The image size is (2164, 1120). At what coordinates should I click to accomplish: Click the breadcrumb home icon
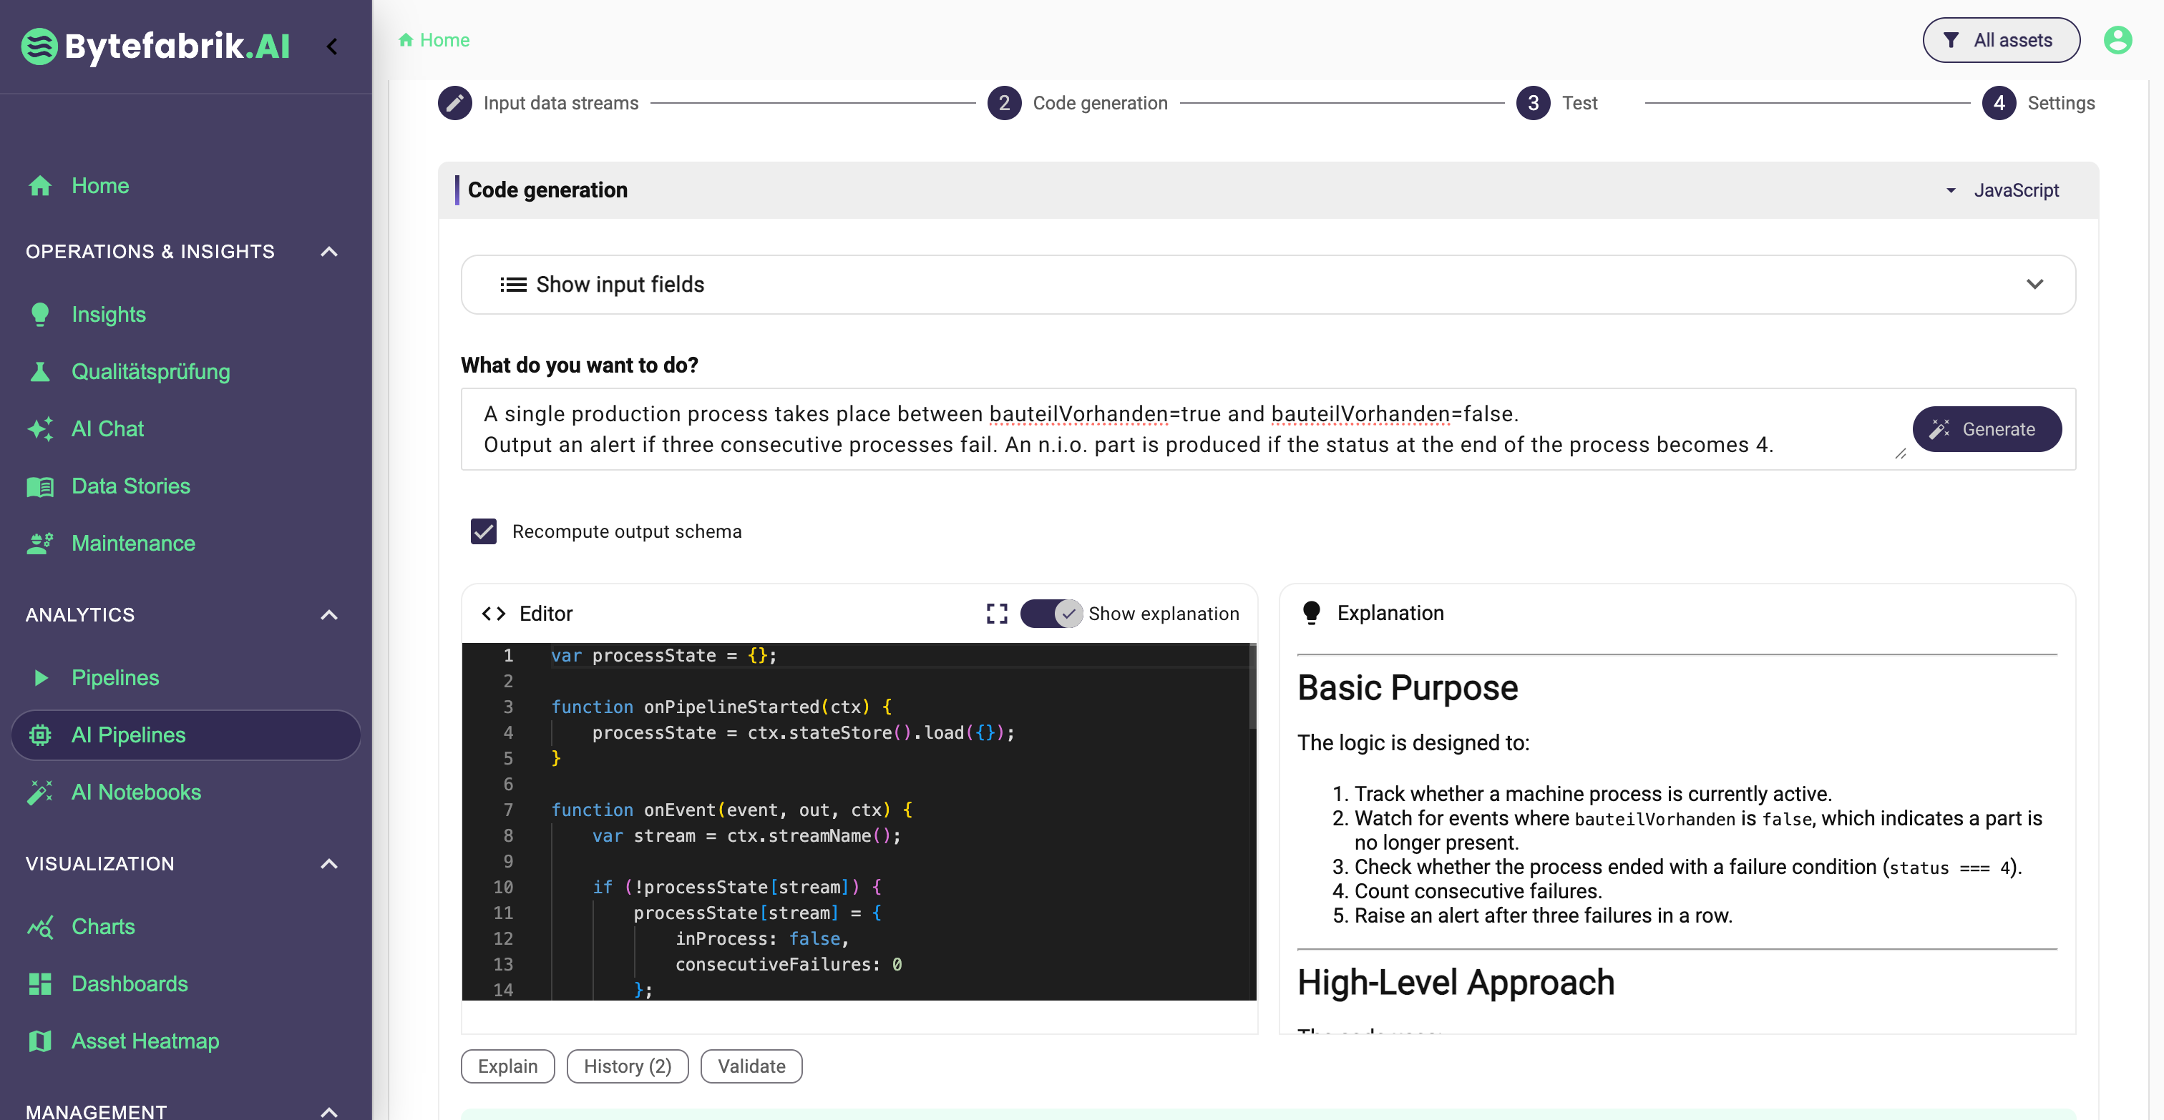405,39
